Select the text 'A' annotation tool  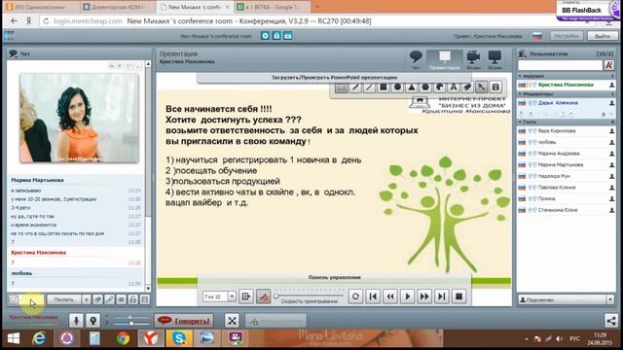pyautogui.click(x=454, y=87)
